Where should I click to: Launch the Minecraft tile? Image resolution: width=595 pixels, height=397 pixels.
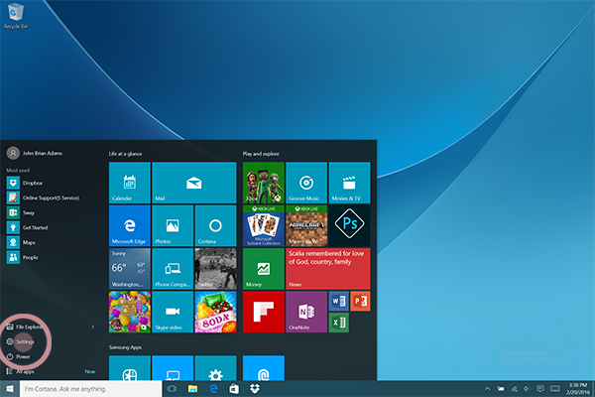pos(306,225)
